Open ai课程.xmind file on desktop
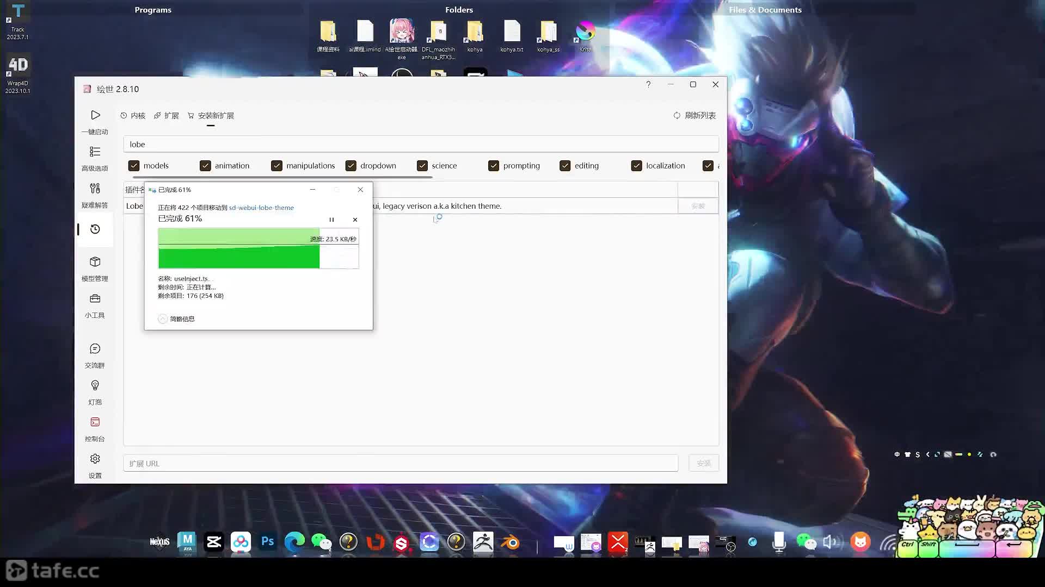This screenshot has height=587, width=1045. point(365,36)
